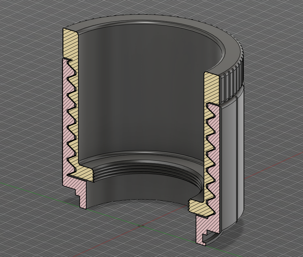Click the empty grid area in the top-left of the viewport
This screenshot has width=303, height=257.
[29, 29]
